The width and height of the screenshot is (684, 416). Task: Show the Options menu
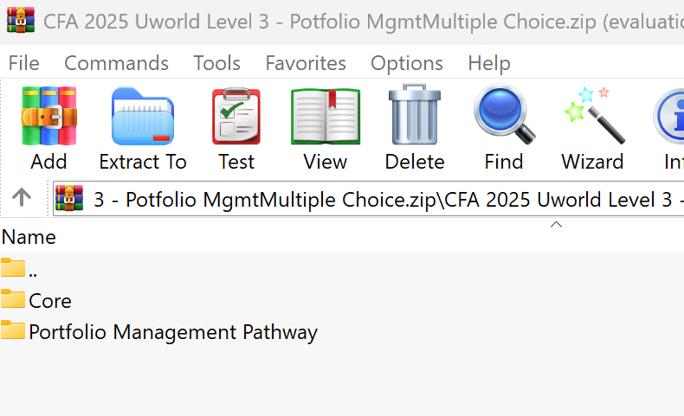pyautogui.click(x=406, y=63)
